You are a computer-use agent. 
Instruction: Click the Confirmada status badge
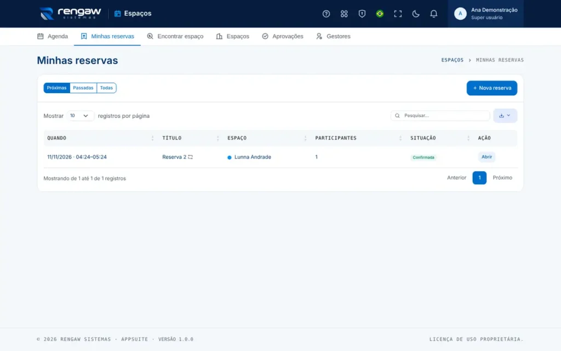423,157
